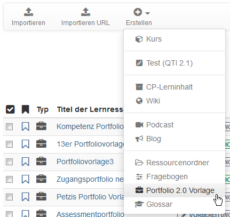Open the Portfoliovorlage3 title link
This screenshot has height=217, width=230.
coord(85,162)
